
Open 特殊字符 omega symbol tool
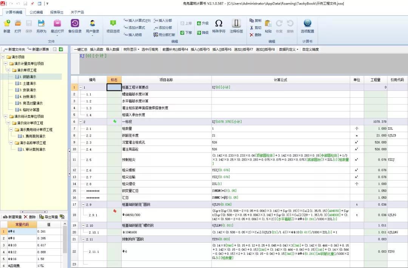pos(218,24)
